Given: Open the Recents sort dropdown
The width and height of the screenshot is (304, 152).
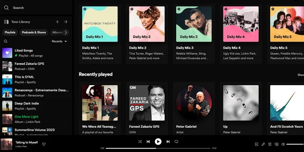Looking at the screenshot, I should point(59,41).
